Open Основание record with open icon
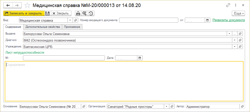 [x=84, y=107]
